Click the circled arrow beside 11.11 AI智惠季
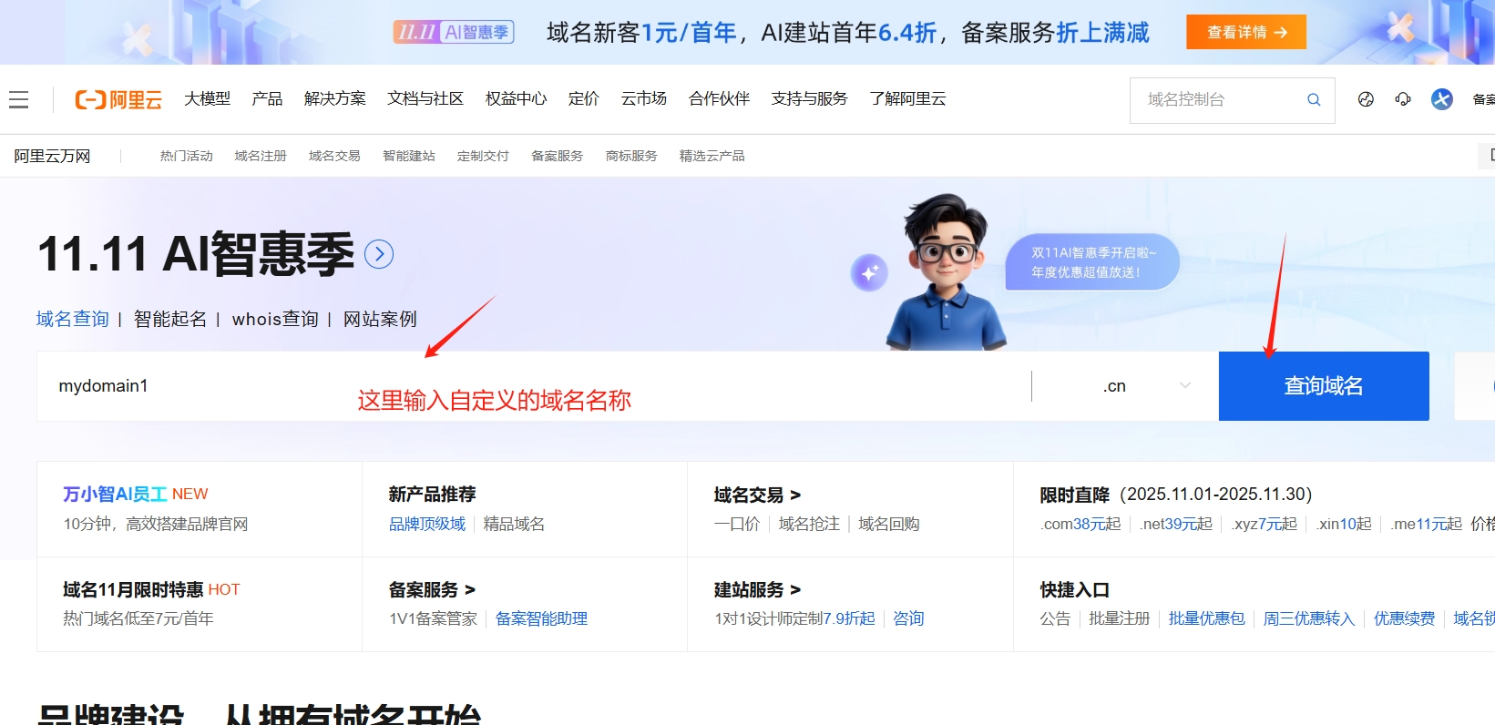 pos(379,254)
